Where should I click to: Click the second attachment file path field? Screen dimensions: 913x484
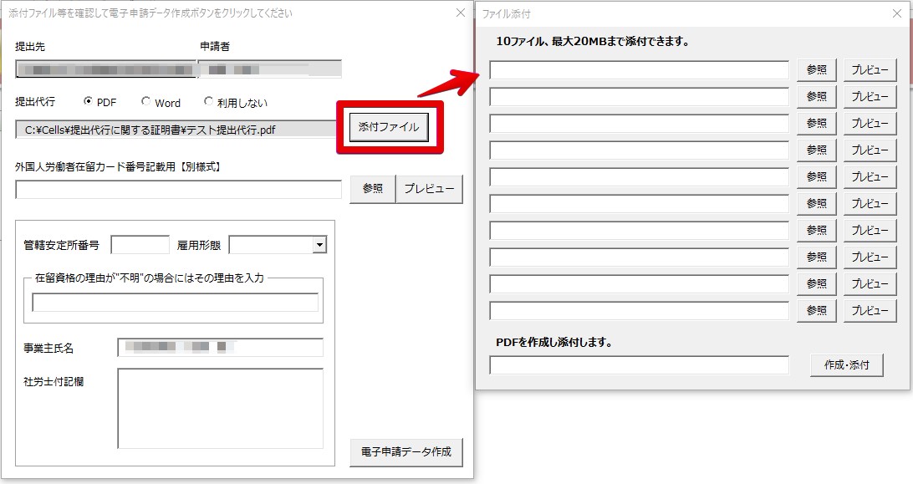(639, 97)
